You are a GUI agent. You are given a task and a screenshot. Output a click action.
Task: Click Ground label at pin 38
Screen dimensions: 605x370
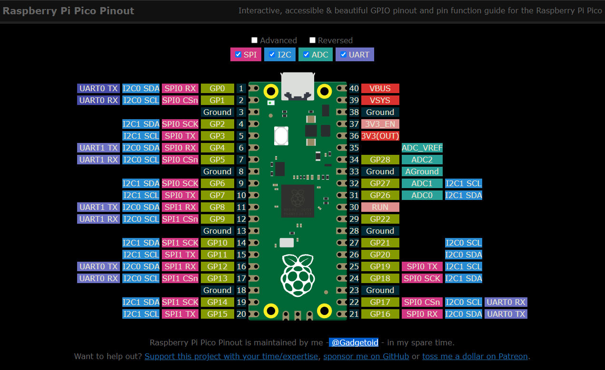click(380, 112)
